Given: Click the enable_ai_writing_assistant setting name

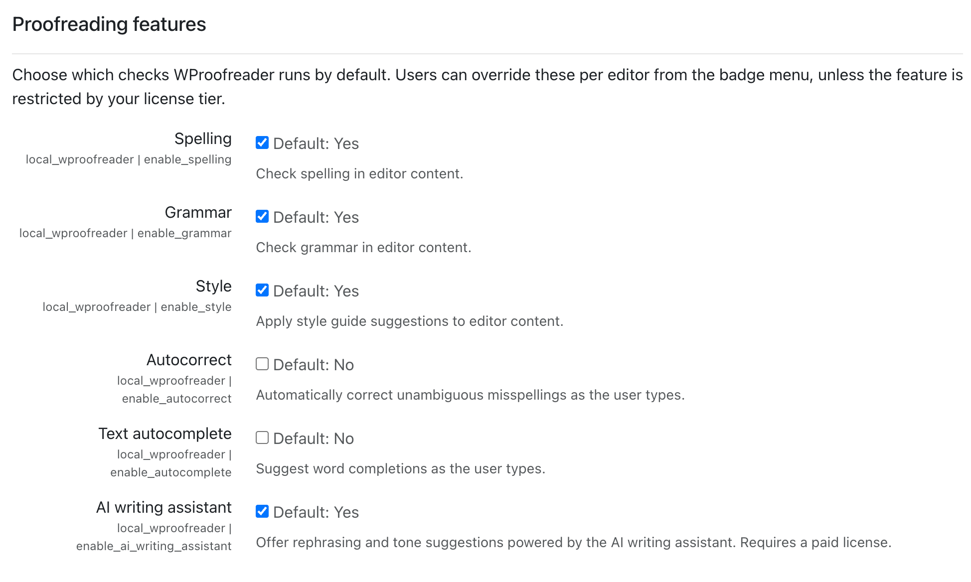Looking at the screenshot, I should (154, 547).
